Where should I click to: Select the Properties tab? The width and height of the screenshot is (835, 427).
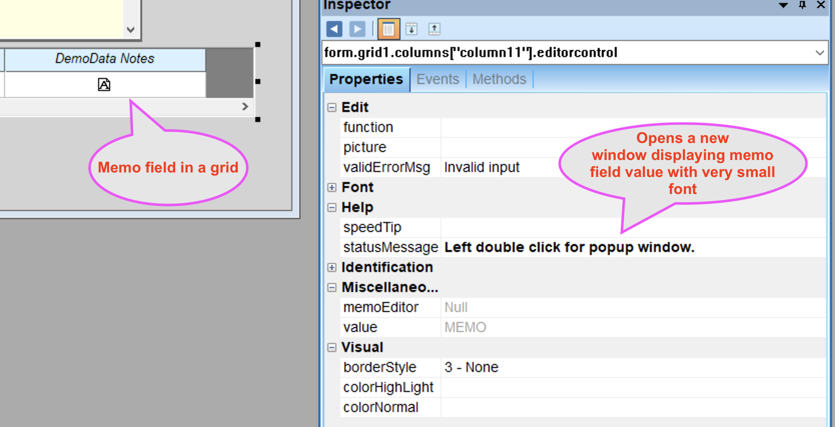[366, 79]
